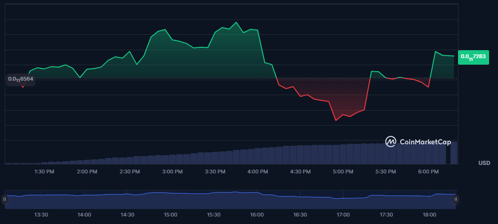This screenshot has width=498, height=224.
Task: Grab the left range slider handle
Action: coord(4,199)
